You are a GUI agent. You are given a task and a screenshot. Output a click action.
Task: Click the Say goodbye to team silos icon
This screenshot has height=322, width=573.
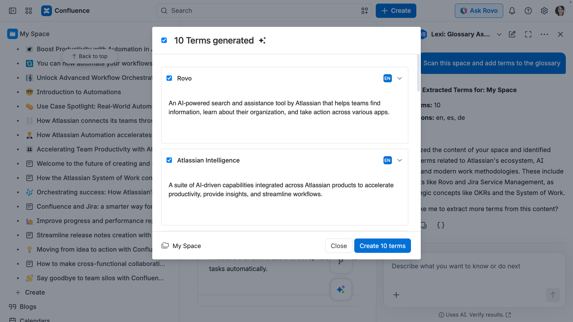tap(30, 278)
